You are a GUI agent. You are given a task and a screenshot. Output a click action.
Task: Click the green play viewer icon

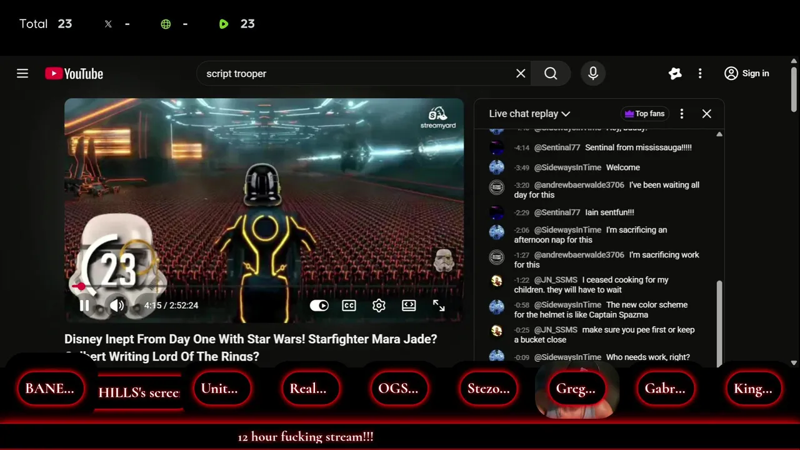(x=224, y=24)
